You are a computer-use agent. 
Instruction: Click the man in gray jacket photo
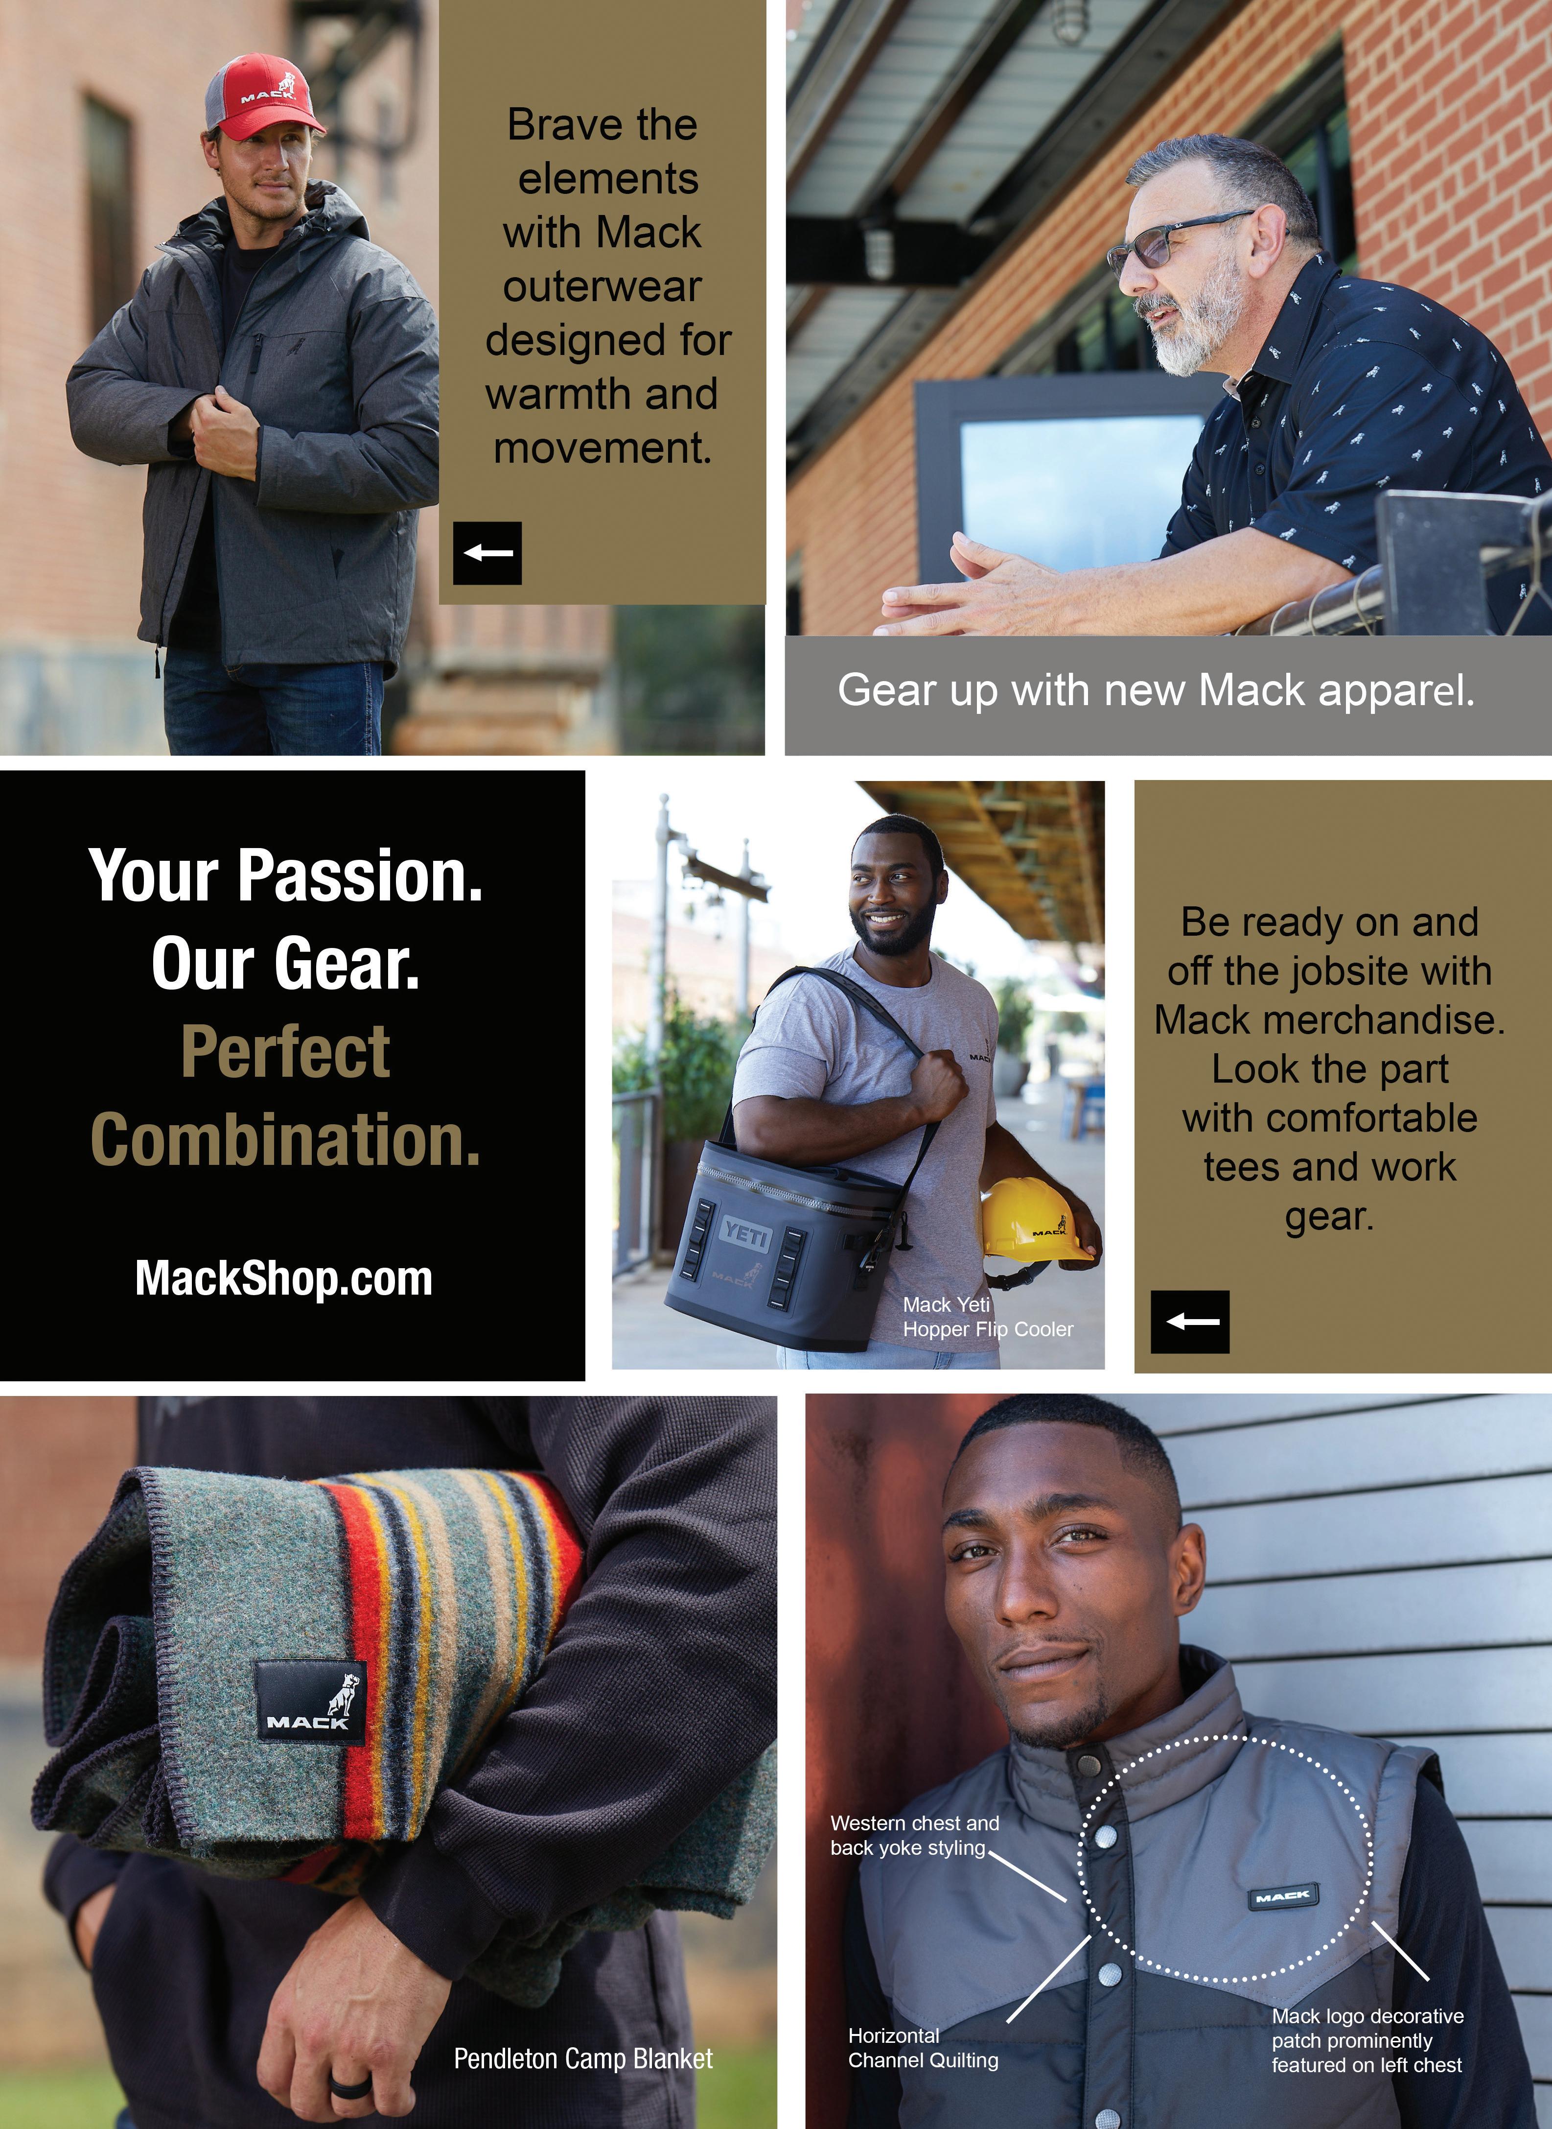[220, 377]
